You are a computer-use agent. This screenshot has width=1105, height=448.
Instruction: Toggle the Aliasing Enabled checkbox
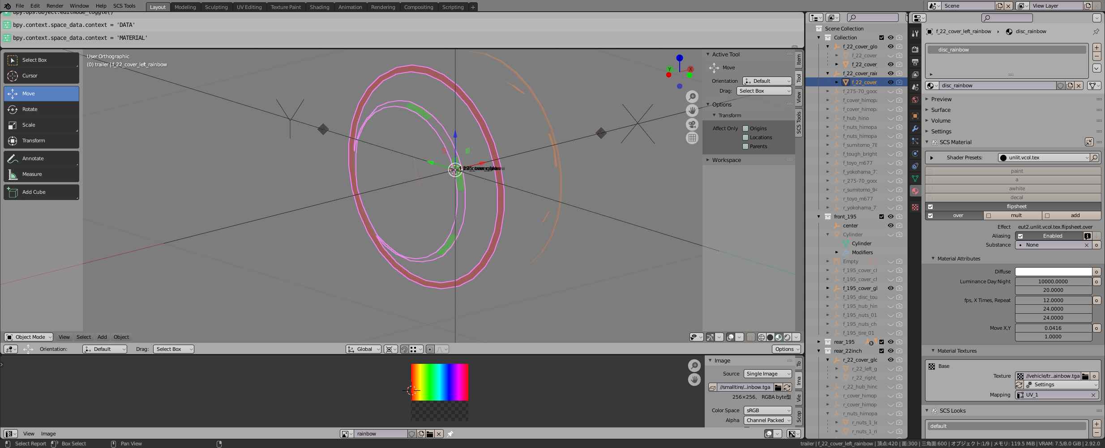pyautogui.click(x=1021, y=236)
